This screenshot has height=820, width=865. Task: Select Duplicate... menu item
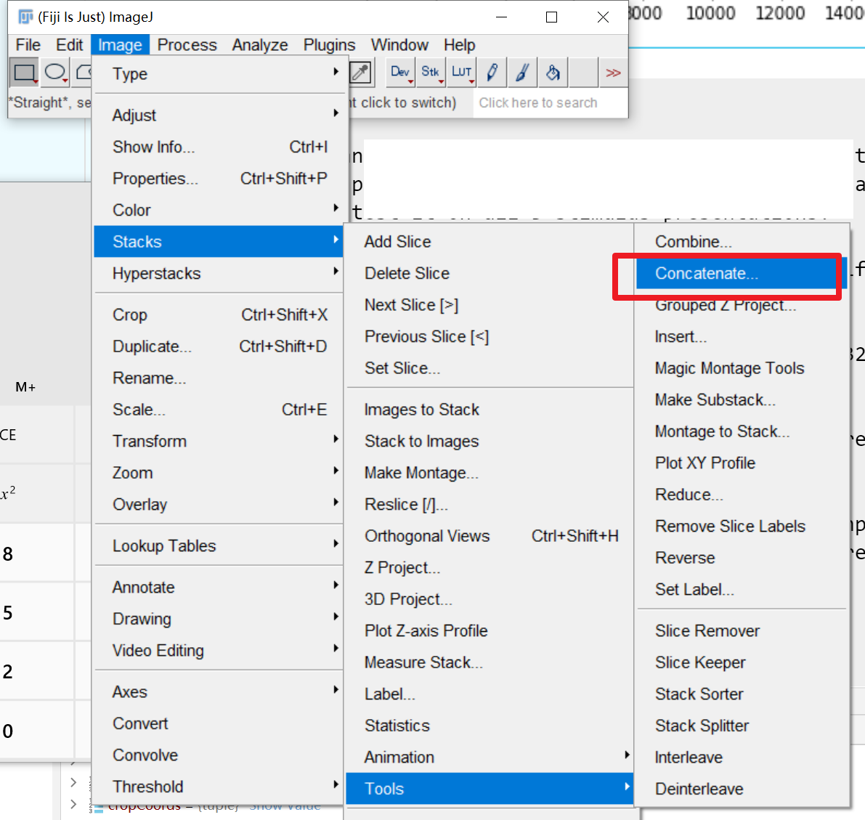click(x=219, y=346)
